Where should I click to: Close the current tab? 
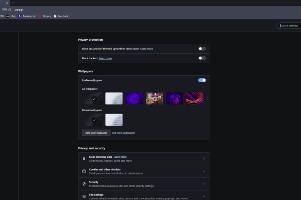pyautogui.click(x=7, y=3)
